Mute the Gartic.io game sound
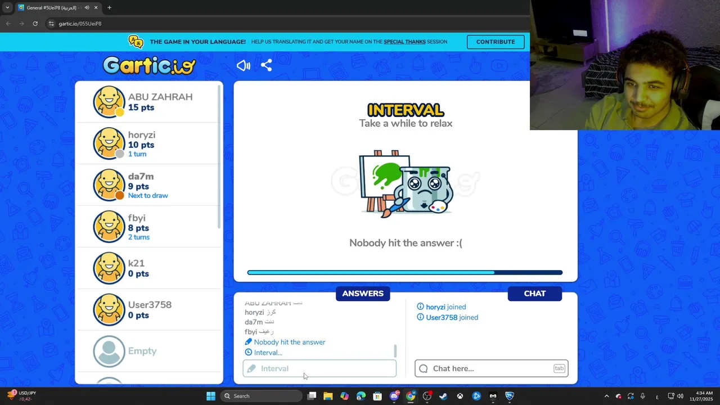The image size is (720, 405). [x=243, y=65]
